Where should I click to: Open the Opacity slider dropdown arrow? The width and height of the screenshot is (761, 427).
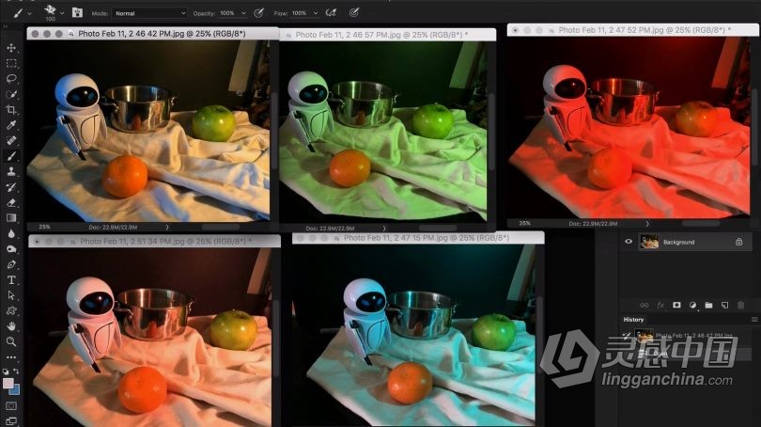243,13
